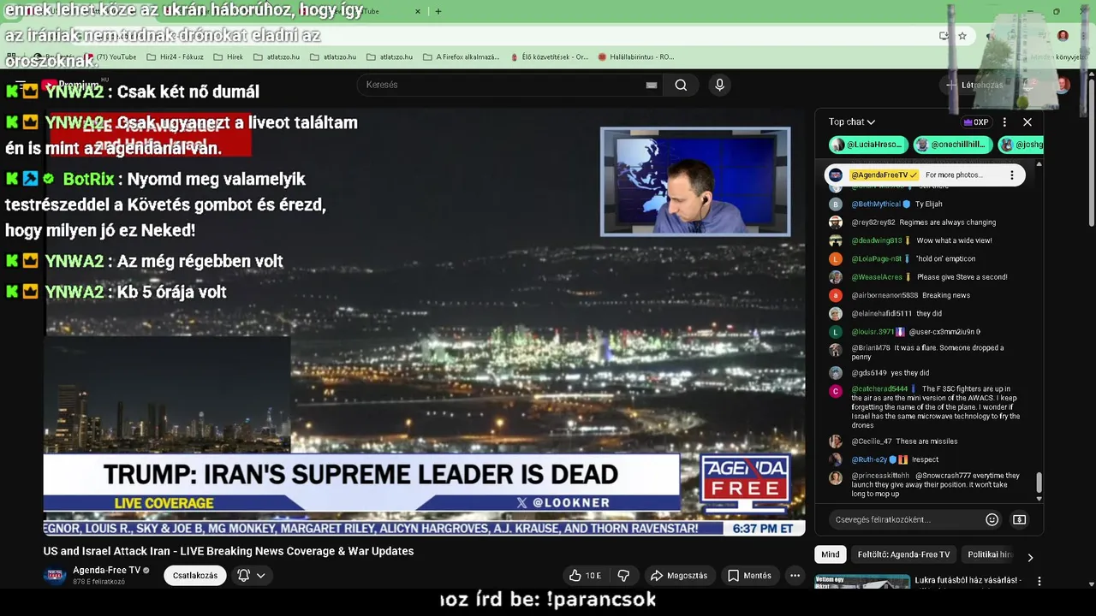The height and width of the screenshot is (616, 1096).
Task: Click the OXP button in chat header
Action: [x=976, y=122]
